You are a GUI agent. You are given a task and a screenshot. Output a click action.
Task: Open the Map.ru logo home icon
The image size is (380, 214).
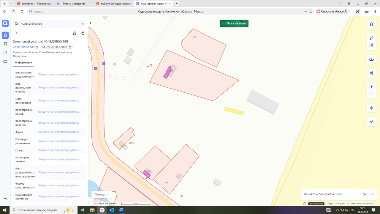click(x=5, y=23)
